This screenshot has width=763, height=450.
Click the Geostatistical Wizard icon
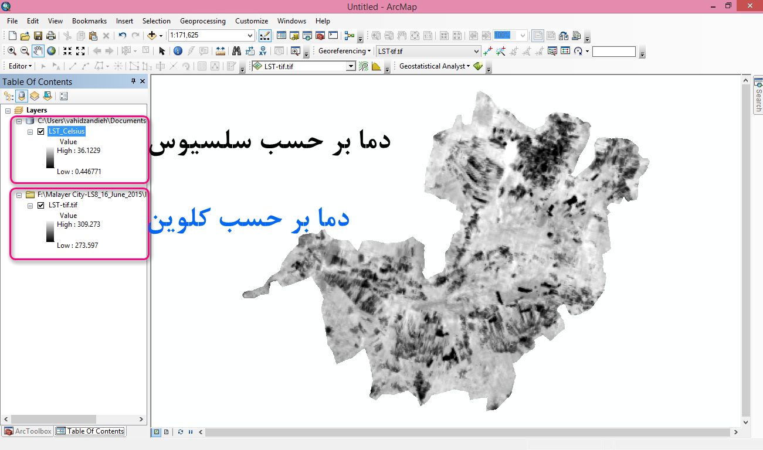coord(478,66)
